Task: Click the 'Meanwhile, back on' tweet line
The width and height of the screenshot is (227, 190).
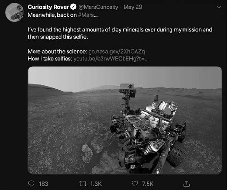Action: (x=52, y=15)
